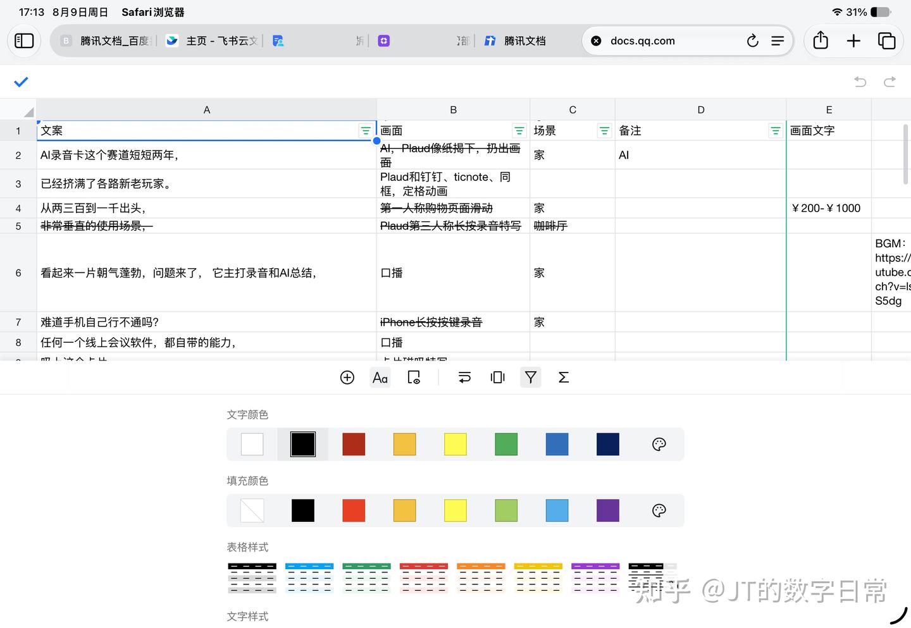Show the Safari tab overview

click(887, 41)
